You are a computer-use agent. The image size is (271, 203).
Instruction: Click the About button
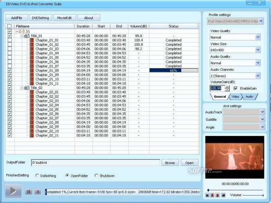point(89,18)
